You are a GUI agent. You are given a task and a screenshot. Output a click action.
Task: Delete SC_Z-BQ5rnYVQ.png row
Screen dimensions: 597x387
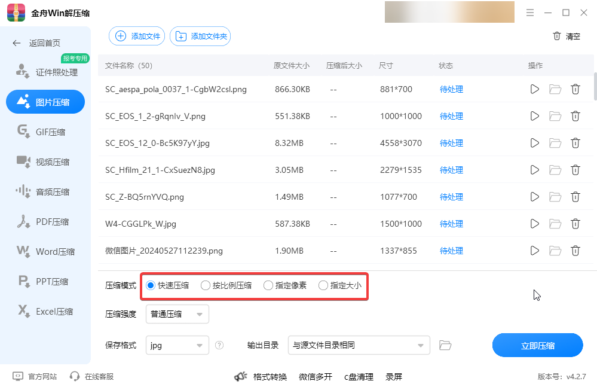pos(575,197)
